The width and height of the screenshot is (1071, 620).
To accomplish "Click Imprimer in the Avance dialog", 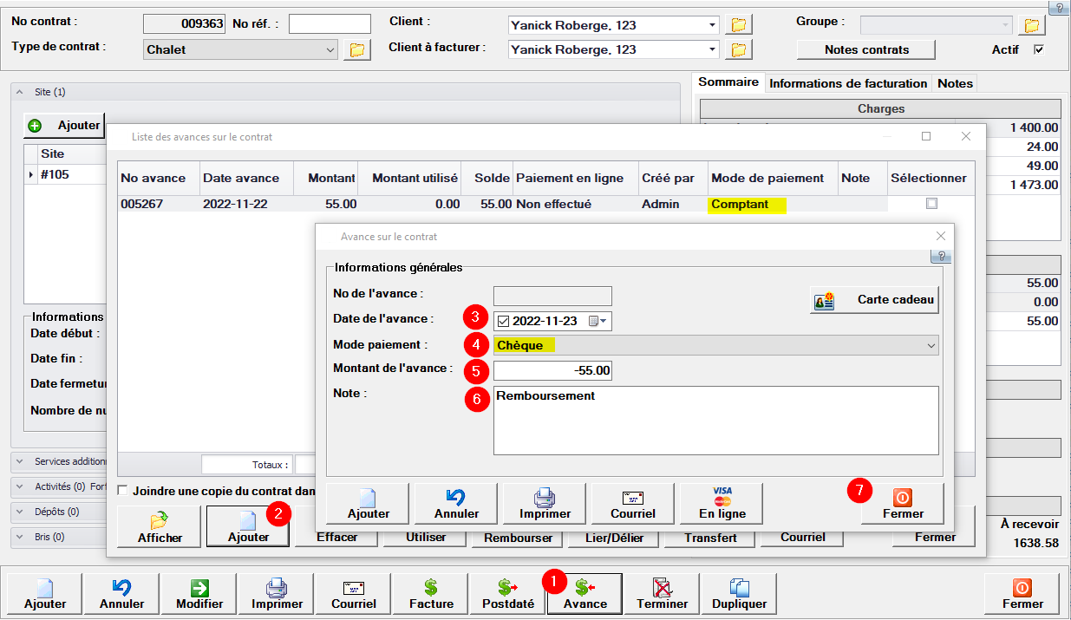I will [x=545, y=503].
